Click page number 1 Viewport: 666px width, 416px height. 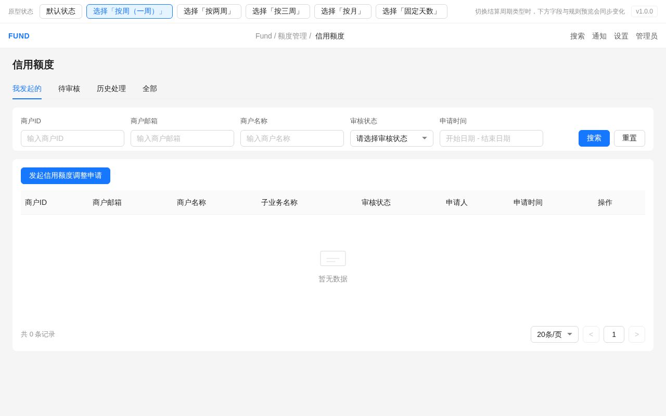pos(614,334)
